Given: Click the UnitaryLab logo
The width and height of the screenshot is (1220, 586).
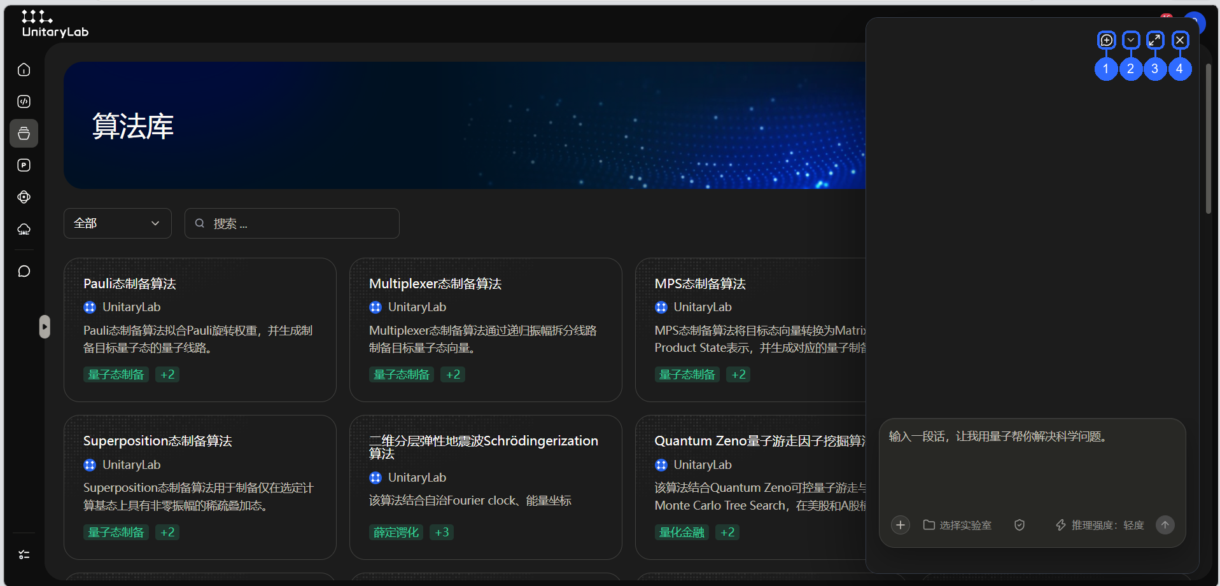Looking at the screenshot, I should 55,24.
